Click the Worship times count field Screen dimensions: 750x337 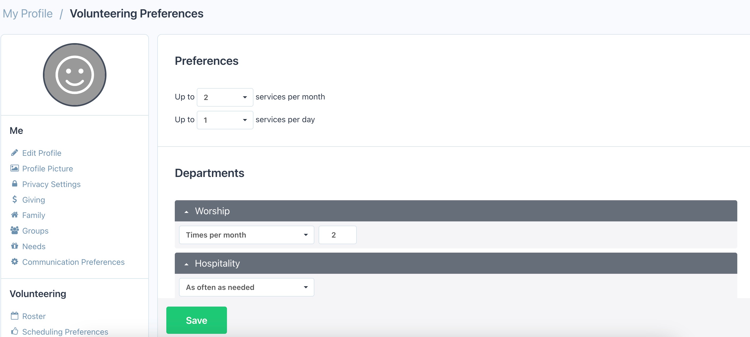(x=337, y=235)
